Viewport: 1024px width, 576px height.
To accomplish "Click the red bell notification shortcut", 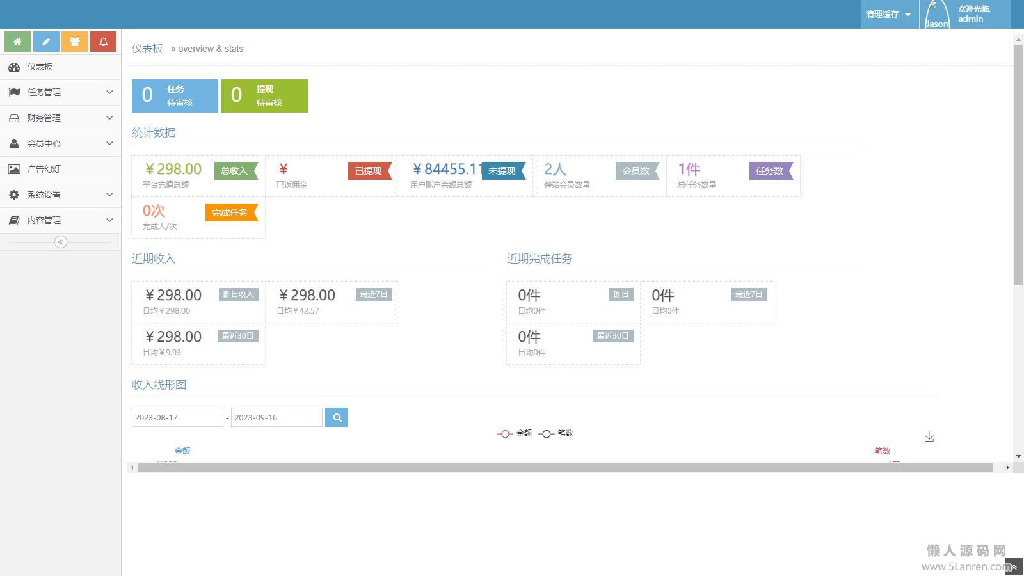I will [103, 42].
